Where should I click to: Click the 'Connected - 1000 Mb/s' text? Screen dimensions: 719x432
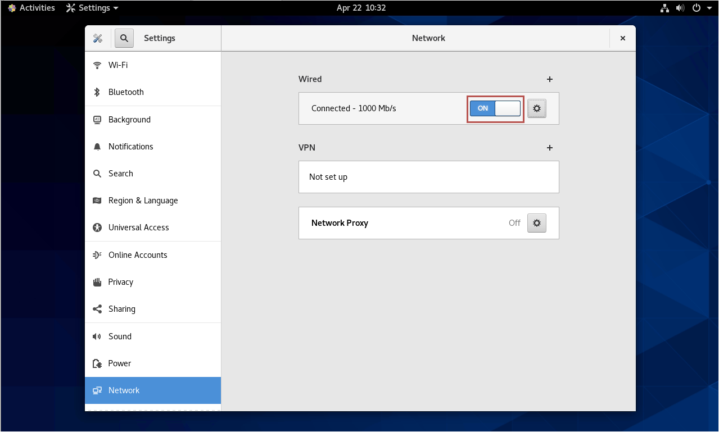pos(354,108)
